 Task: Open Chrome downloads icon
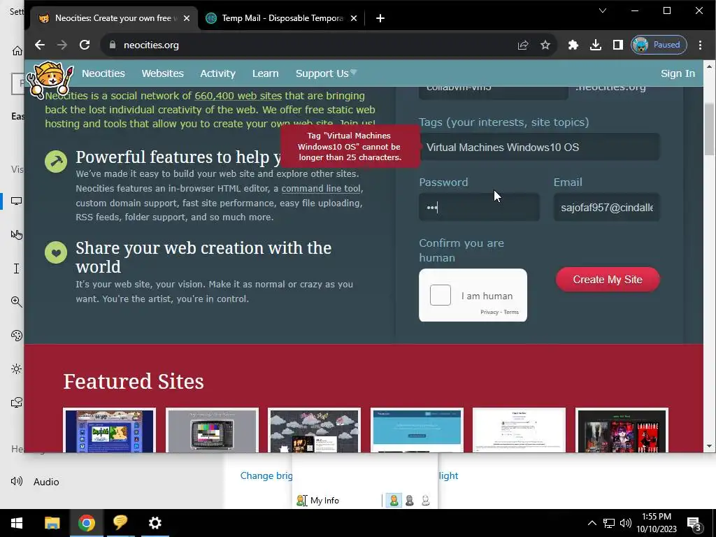pos(596,45)
